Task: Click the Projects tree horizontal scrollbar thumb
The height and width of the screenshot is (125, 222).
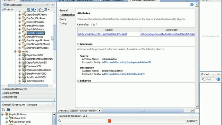Action: [28, 85]
